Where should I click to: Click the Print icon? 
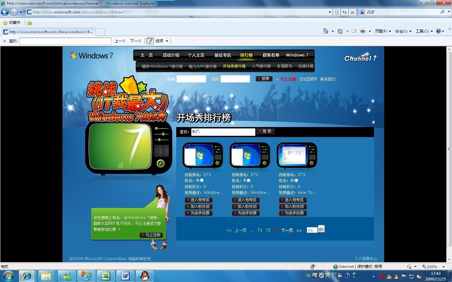coord(363,31)
